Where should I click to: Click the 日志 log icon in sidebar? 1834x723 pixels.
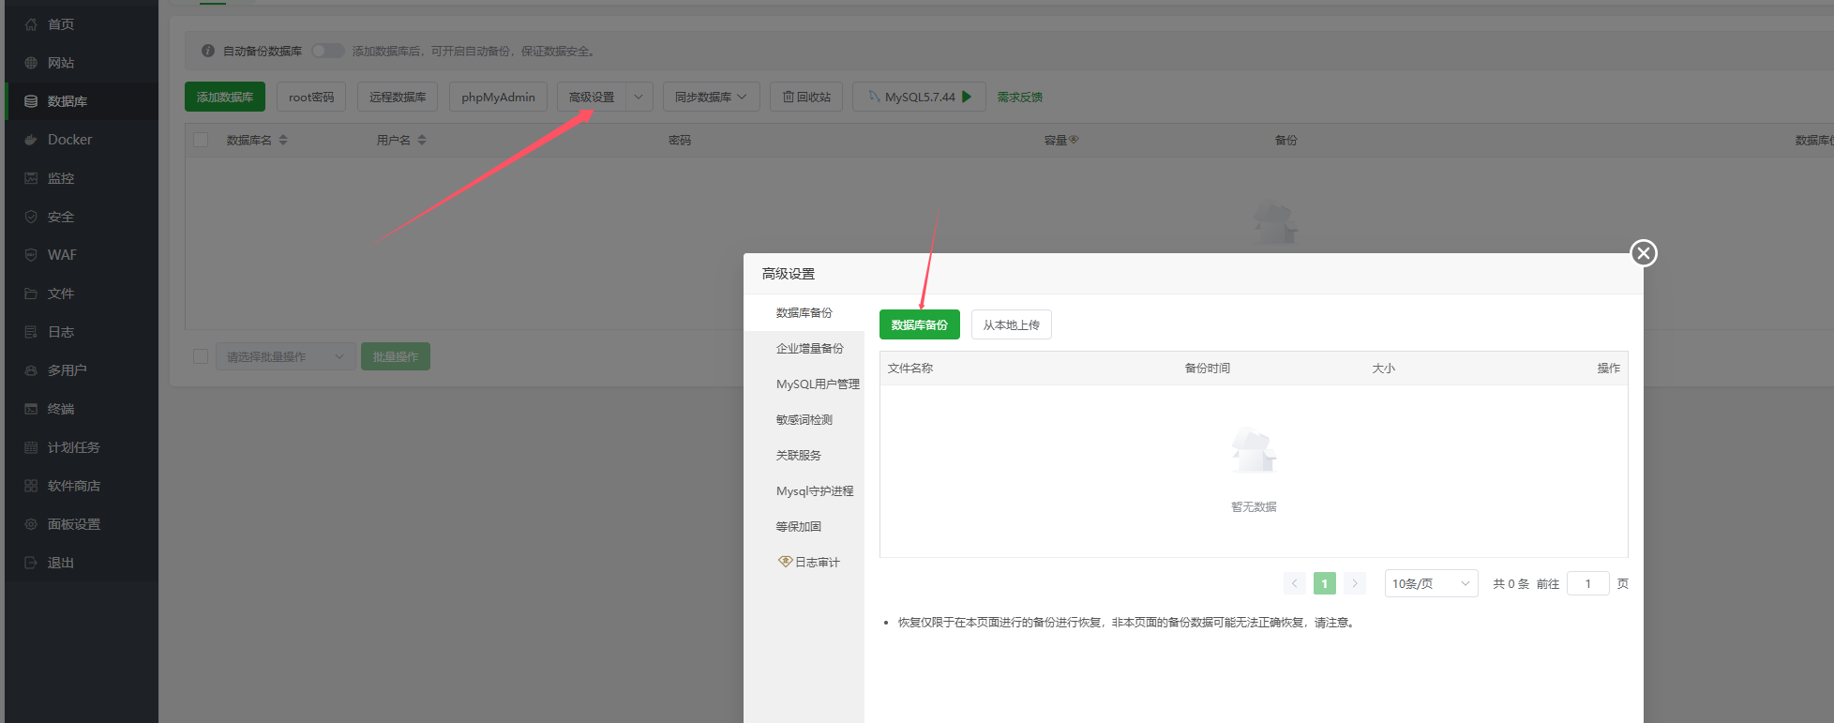pyautogui.click(x=31, y=332)
